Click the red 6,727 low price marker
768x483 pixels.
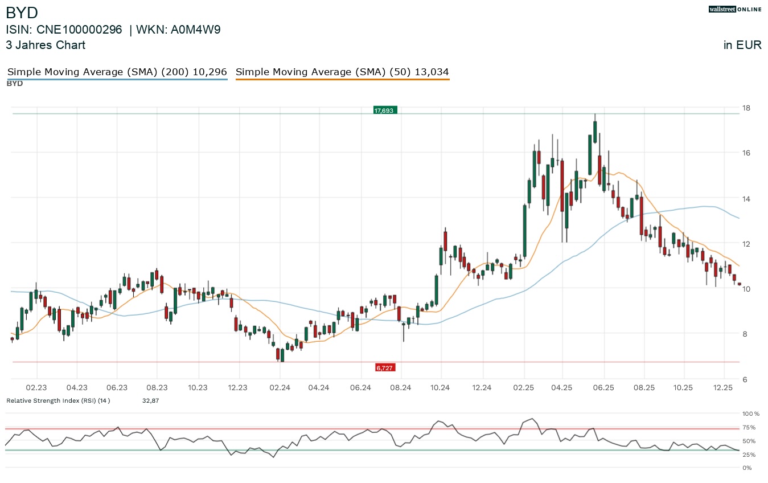point(384,368)
